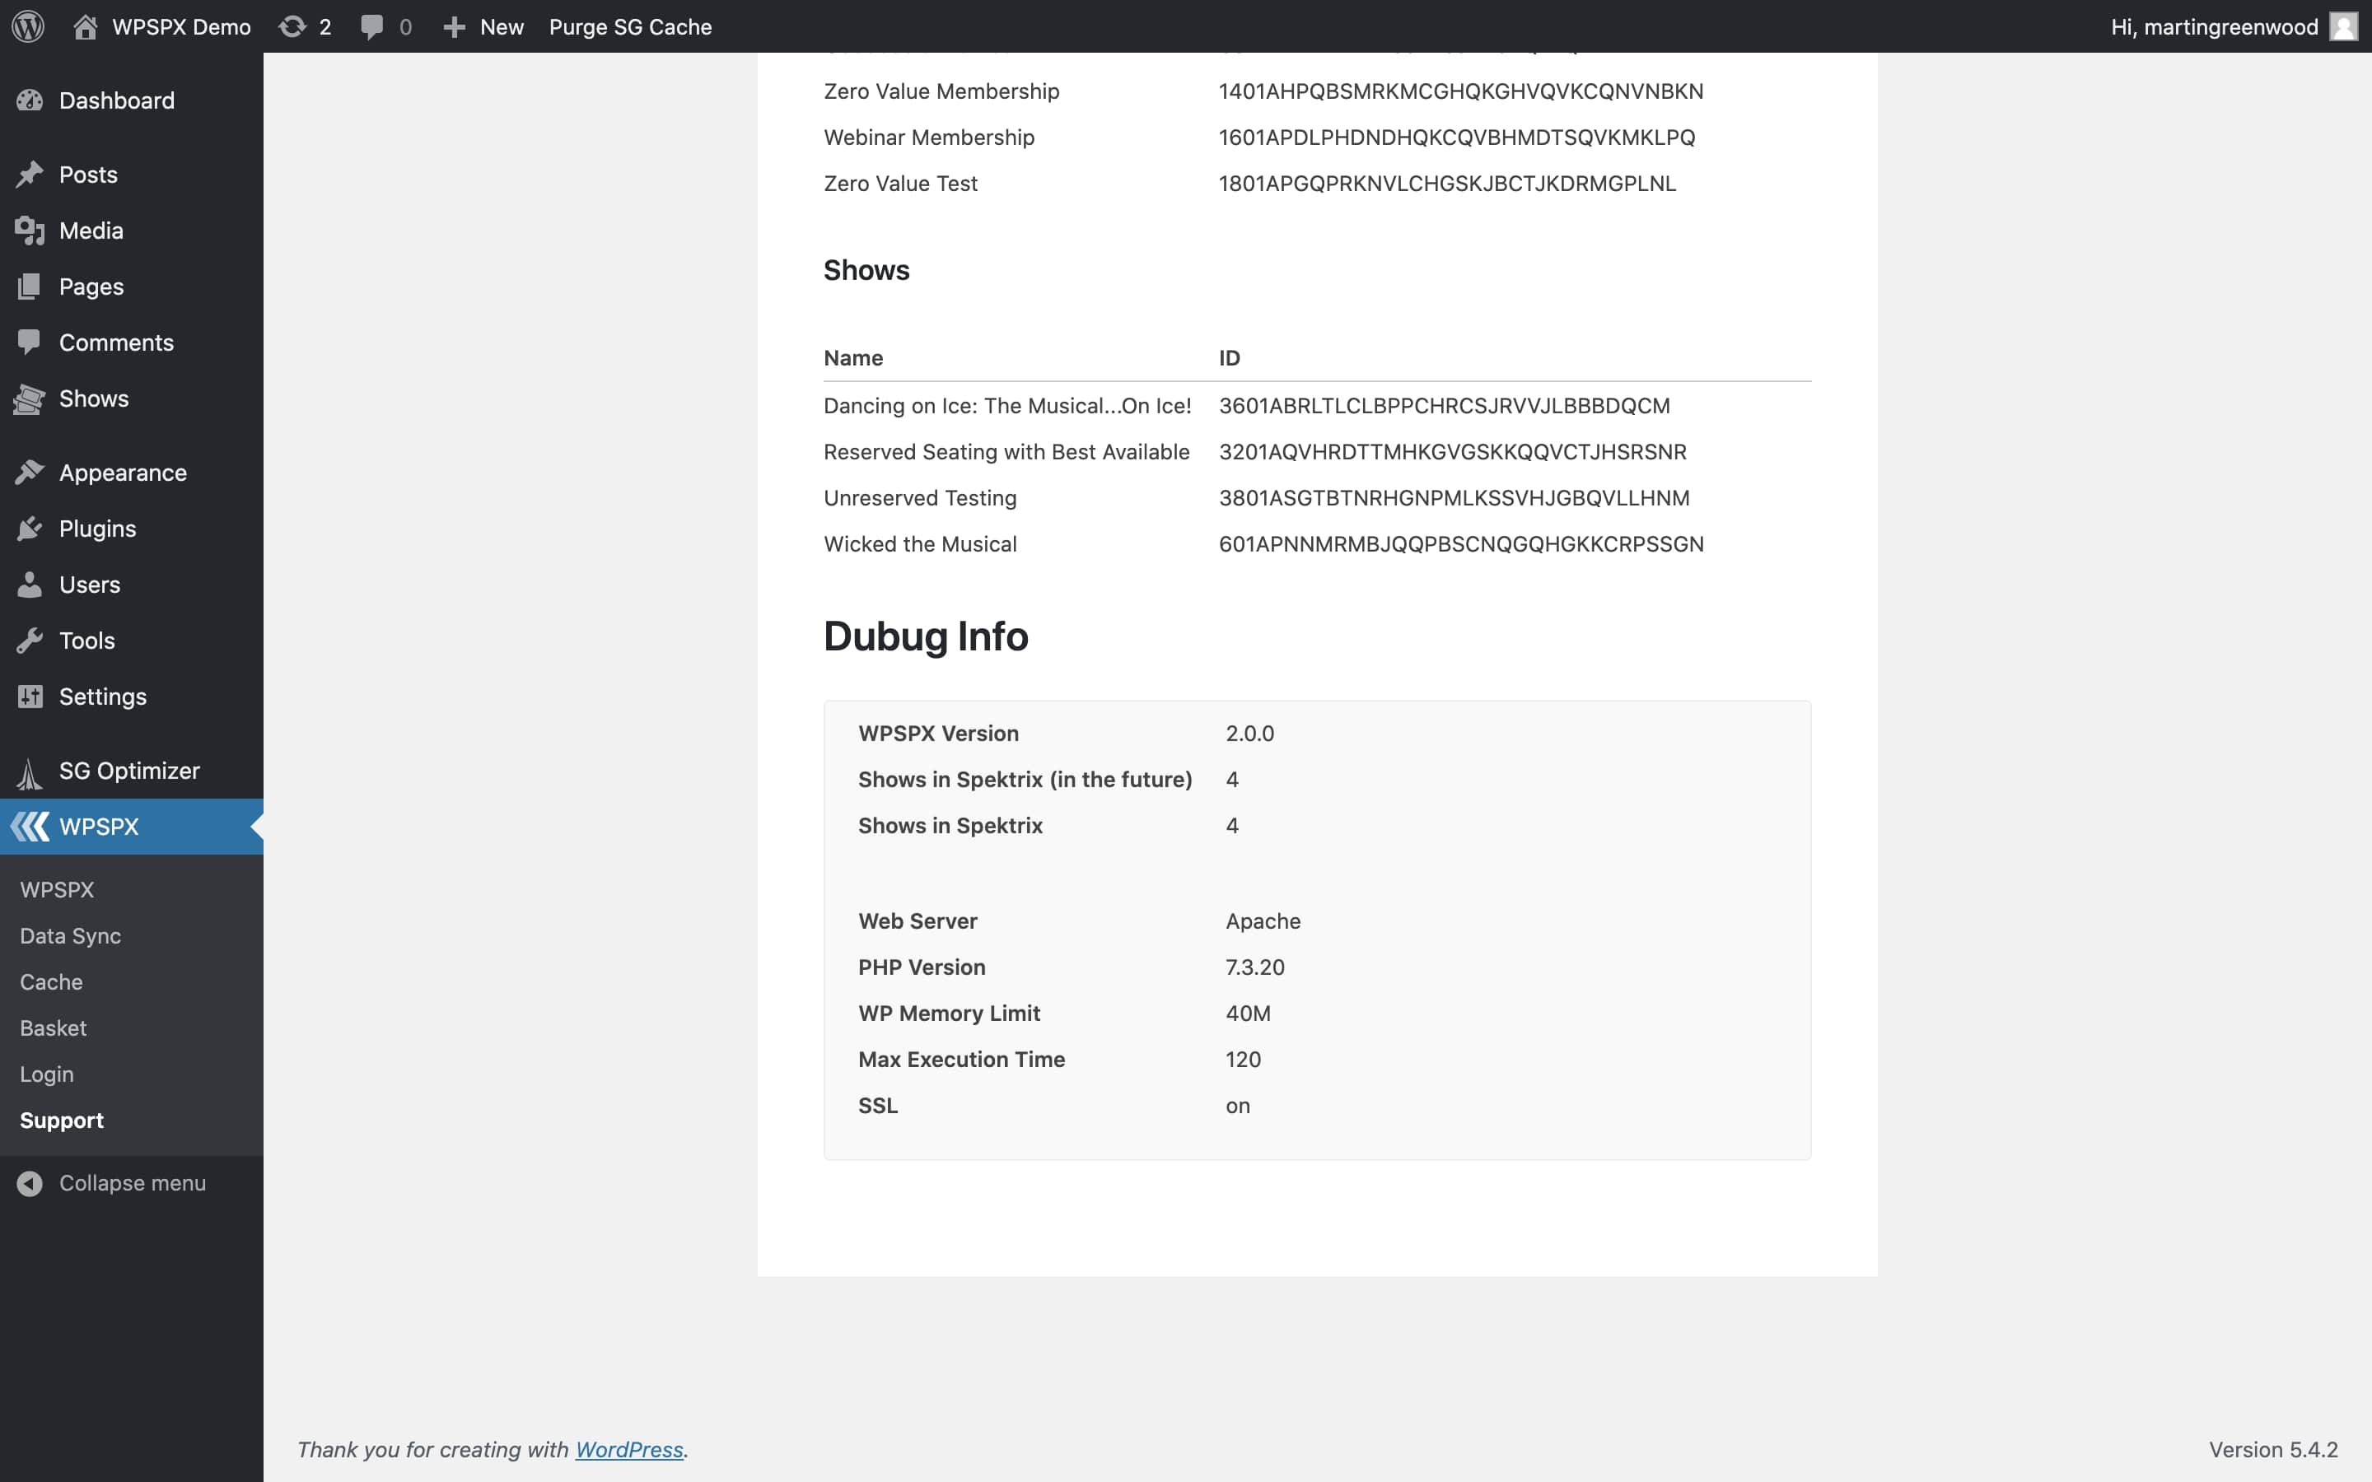Click the Posts pushpin icon
This screenshot has height=1482, width=2372.
click(x=30, y=175)
